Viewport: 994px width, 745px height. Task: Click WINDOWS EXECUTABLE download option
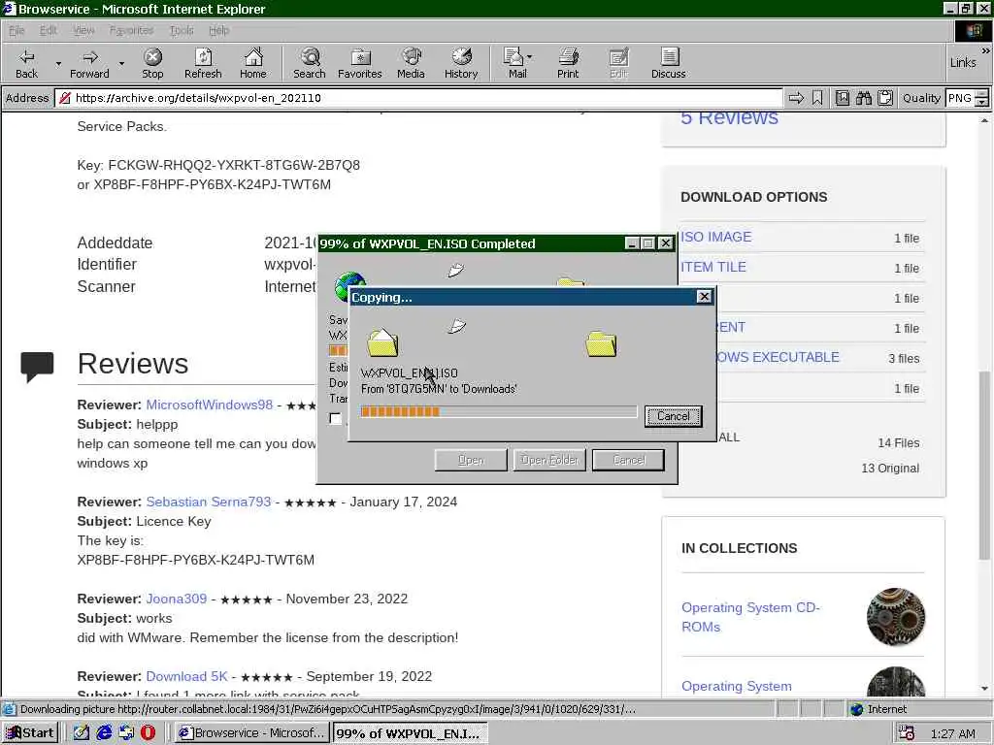(x=778, y=357)
